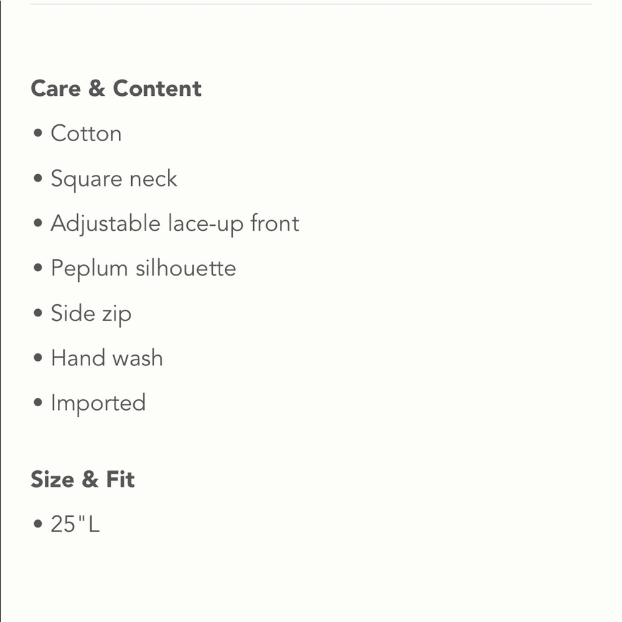Click the bullet beside Adjustable lace-up front
The height and width of the screenshot is (622, 622).
tap(38, 223)
